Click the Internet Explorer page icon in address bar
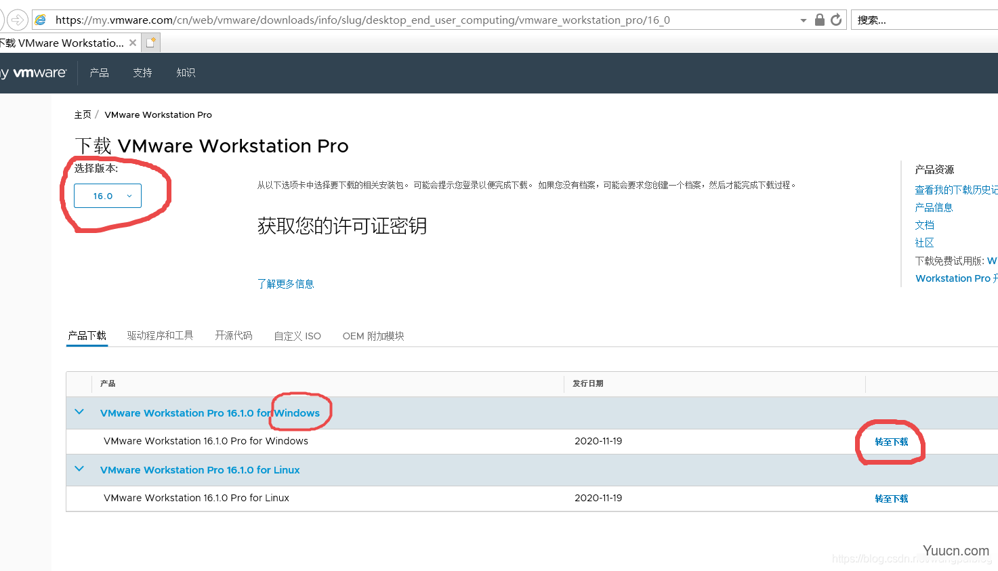 [41, 20]
